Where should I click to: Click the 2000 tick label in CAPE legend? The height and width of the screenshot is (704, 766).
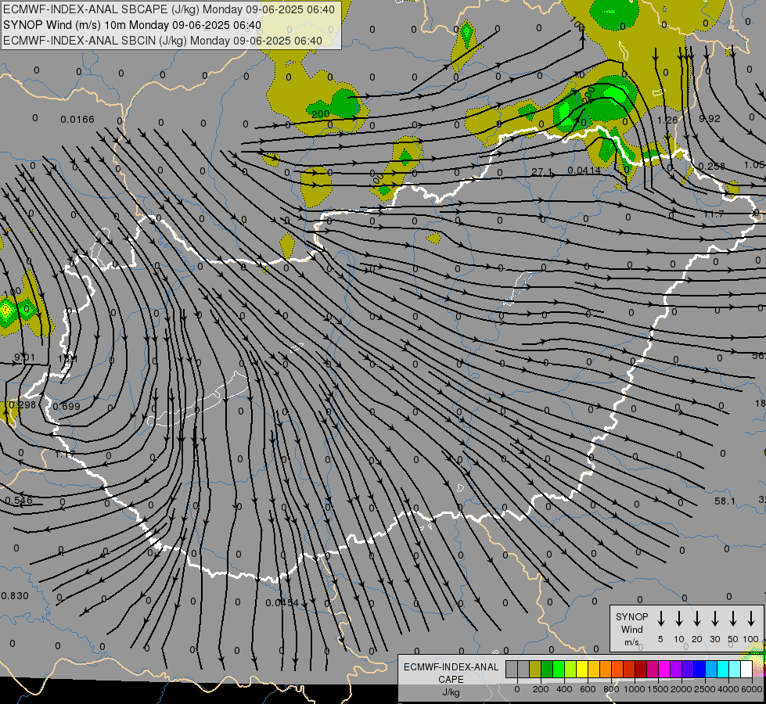tap(681, 689)
